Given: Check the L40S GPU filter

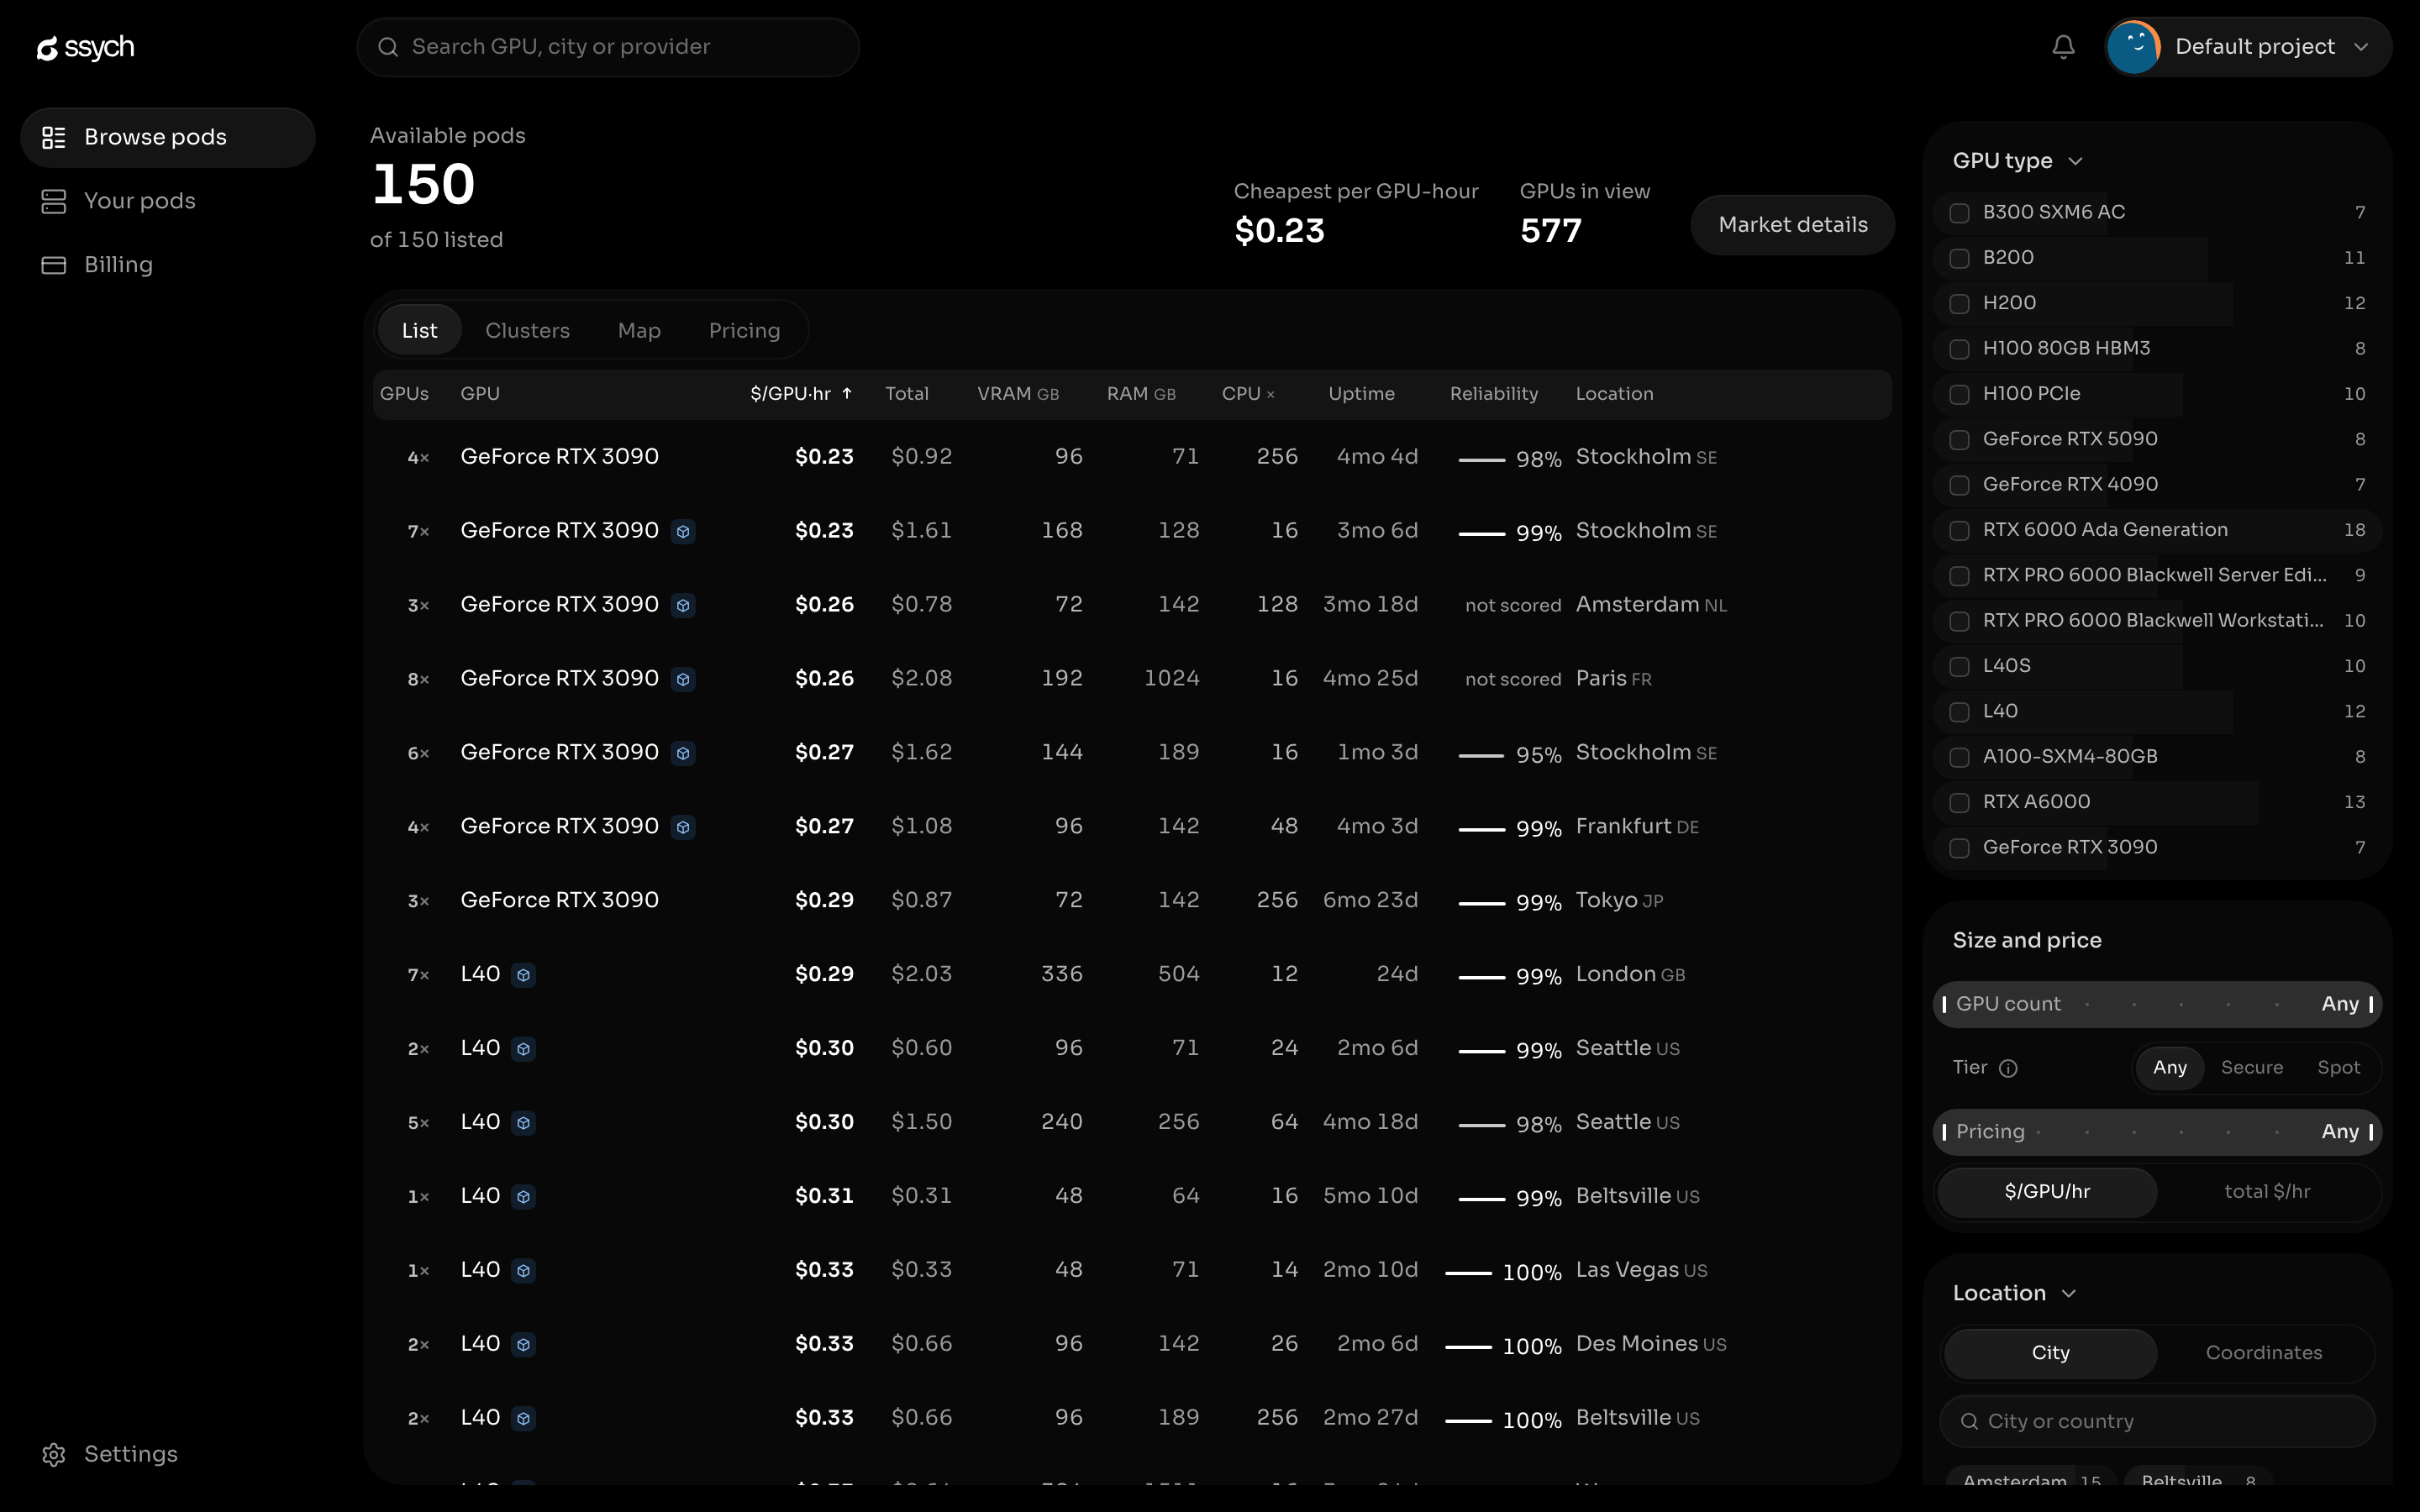Looking at the screenshot, I should coord(1959,666).
